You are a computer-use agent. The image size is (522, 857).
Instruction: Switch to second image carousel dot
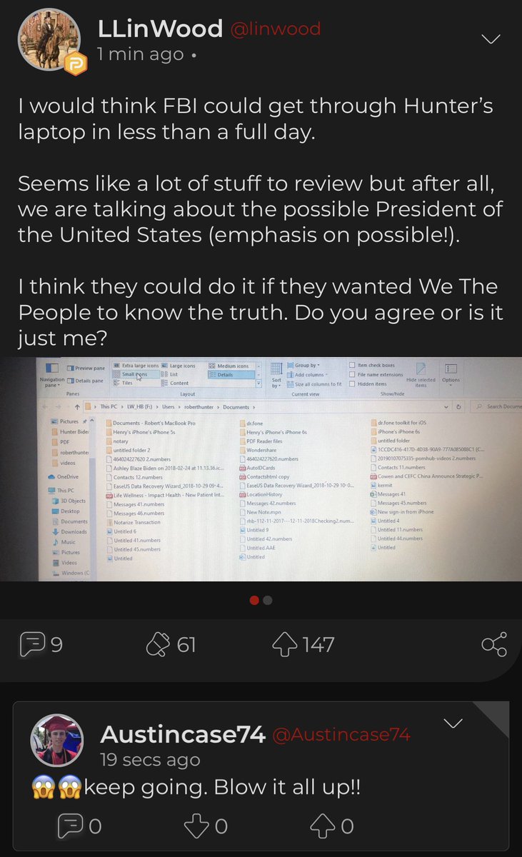[268, 601]
